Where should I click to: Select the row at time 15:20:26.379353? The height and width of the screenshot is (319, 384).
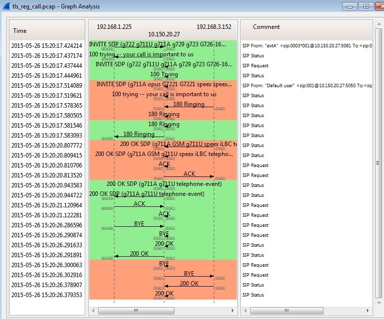click(x=46, y=295)
